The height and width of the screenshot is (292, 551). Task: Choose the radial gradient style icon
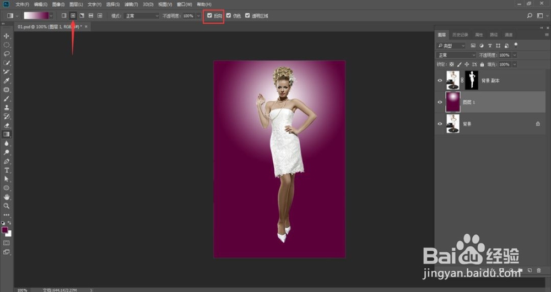(x=73, y=16)
